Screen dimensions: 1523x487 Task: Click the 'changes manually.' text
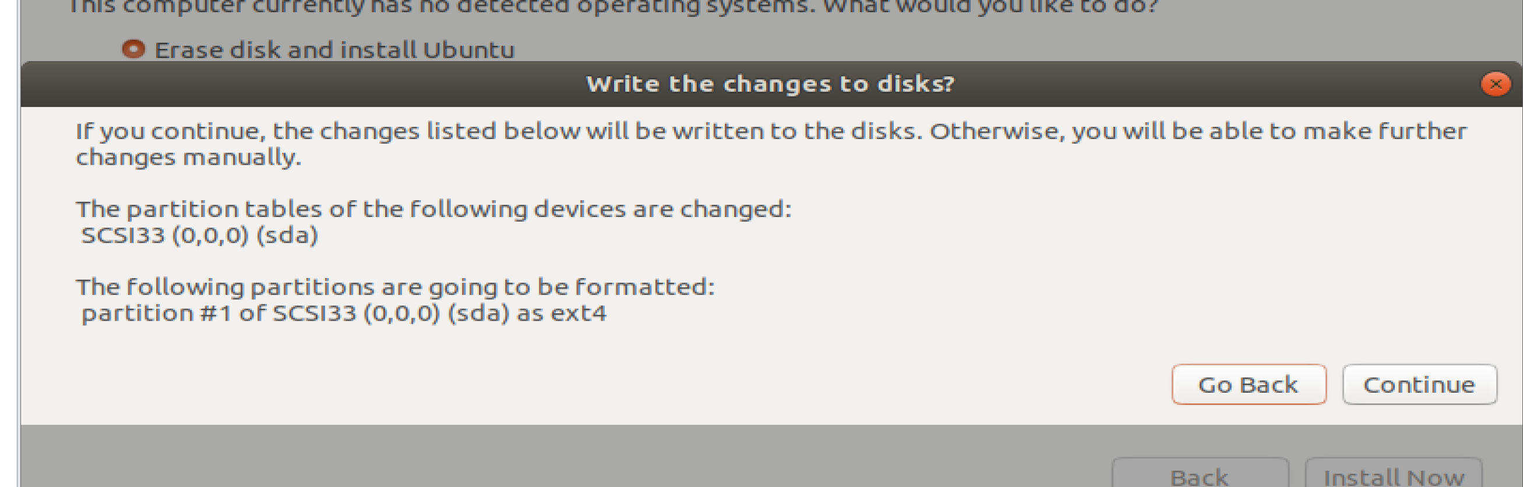click(188, 158)
